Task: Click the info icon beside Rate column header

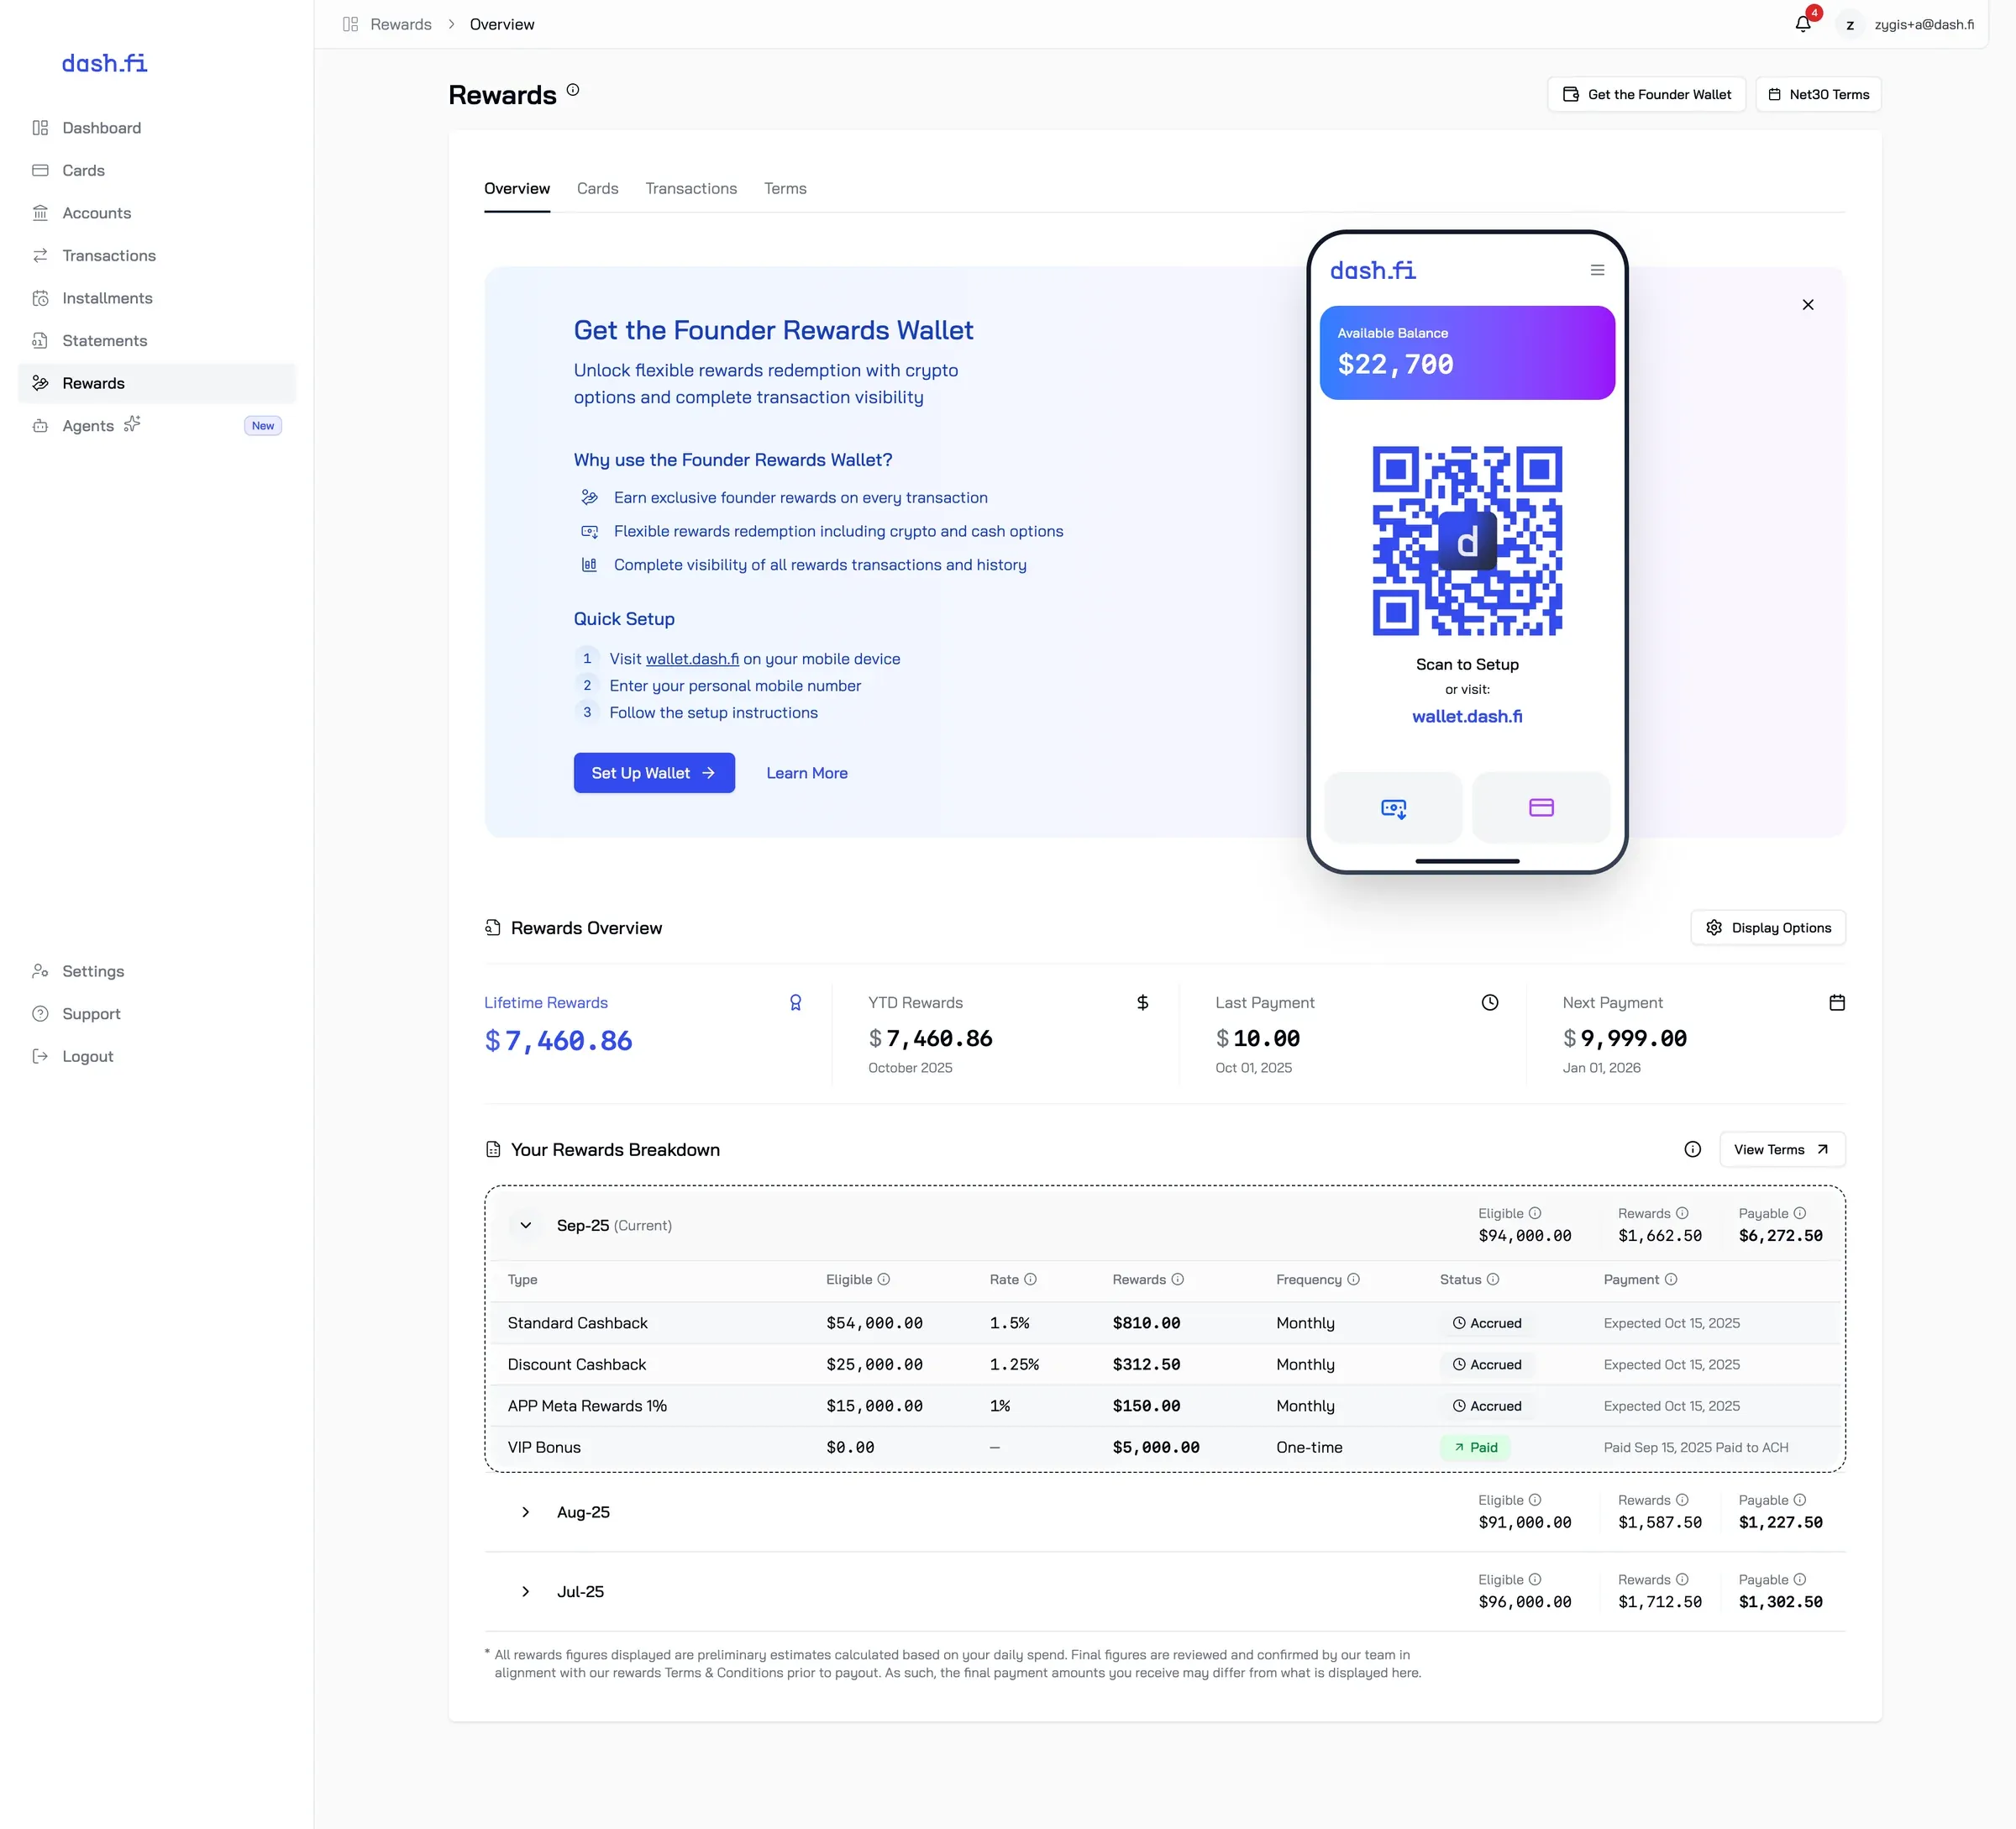Action: pos(1030,1279)
